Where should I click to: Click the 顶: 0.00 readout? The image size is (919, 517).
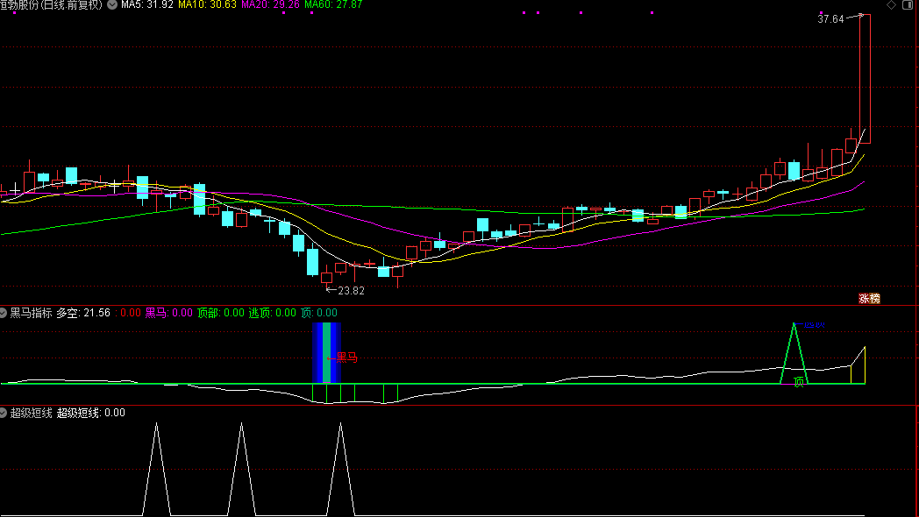[319, 313]
